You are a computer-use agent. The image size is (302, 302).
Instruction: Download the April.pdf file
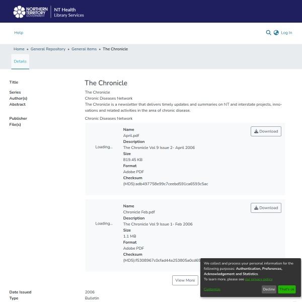(x=266, y=131)
